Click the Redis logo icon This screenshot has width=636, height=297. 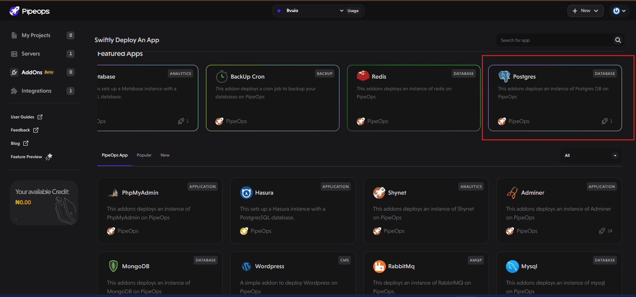coord(363,76)
